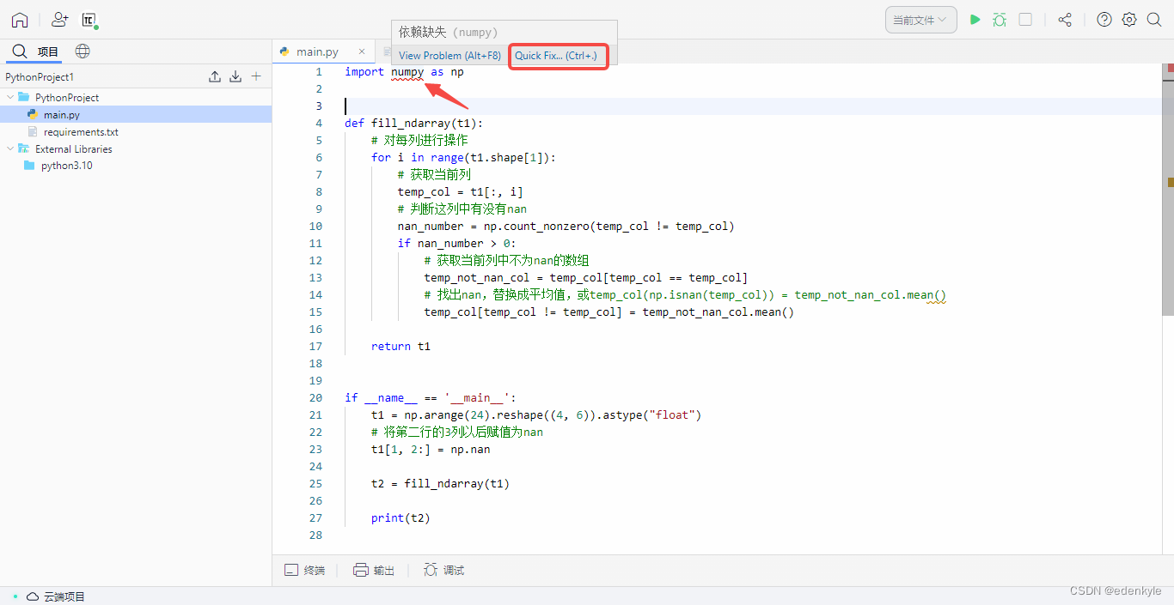Open the 输出 output panel
Screen dimensions: 1174x605
(x=374, y=570)
